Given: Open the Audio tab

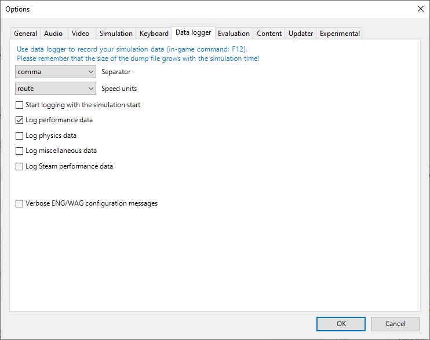Looking at the screenshot, I should (x=53, y=34).
